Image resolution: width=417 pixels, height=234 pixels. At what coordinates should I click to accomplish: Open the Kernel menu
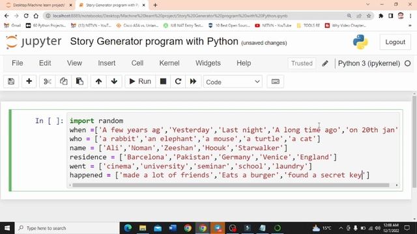pyautogui.click(x=169, y=63)
